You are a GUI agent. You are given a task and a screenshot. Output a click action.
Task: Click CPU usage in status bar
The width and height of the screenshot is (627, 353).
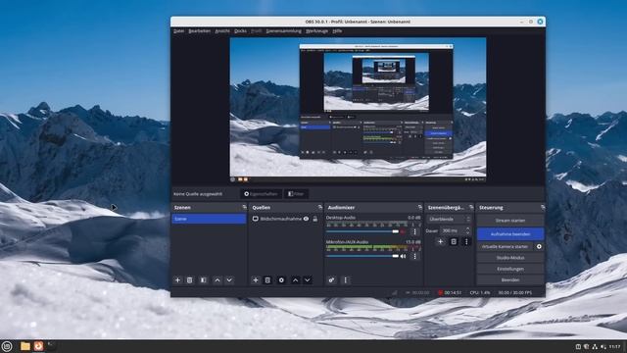pyautogui.click(x=480, y=293)
